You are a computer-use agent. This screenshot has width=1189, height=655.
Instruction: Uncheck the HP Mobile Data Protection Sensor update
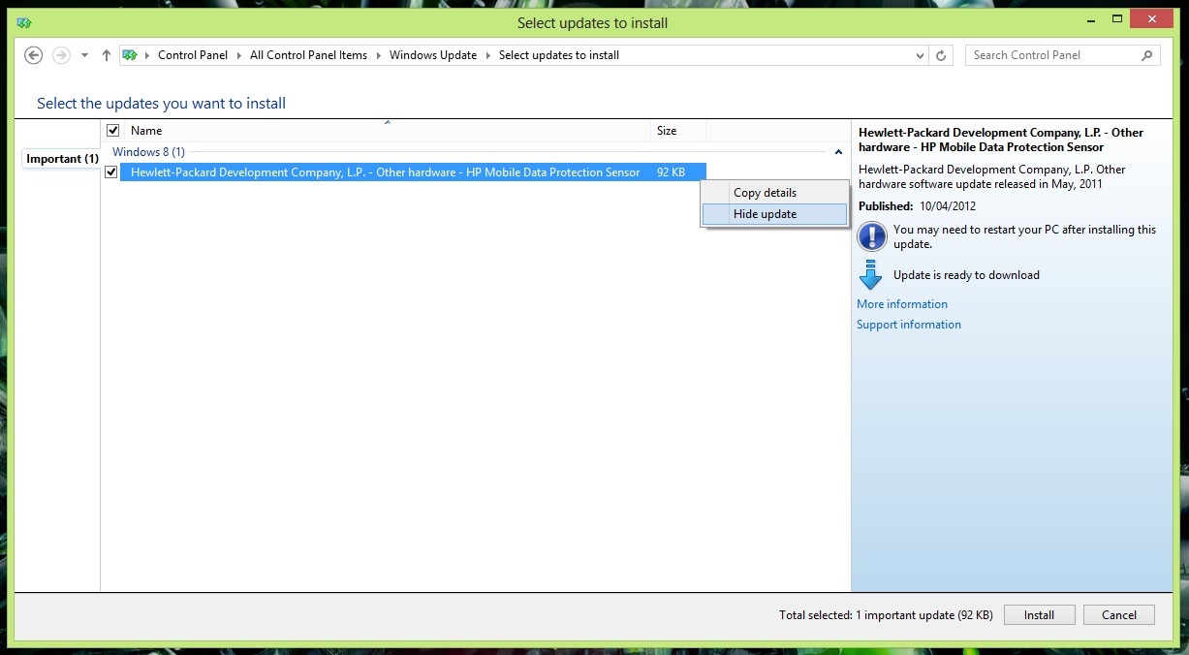coord(111,172)
